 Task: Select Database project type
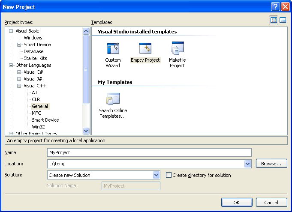tap(33, 51)
